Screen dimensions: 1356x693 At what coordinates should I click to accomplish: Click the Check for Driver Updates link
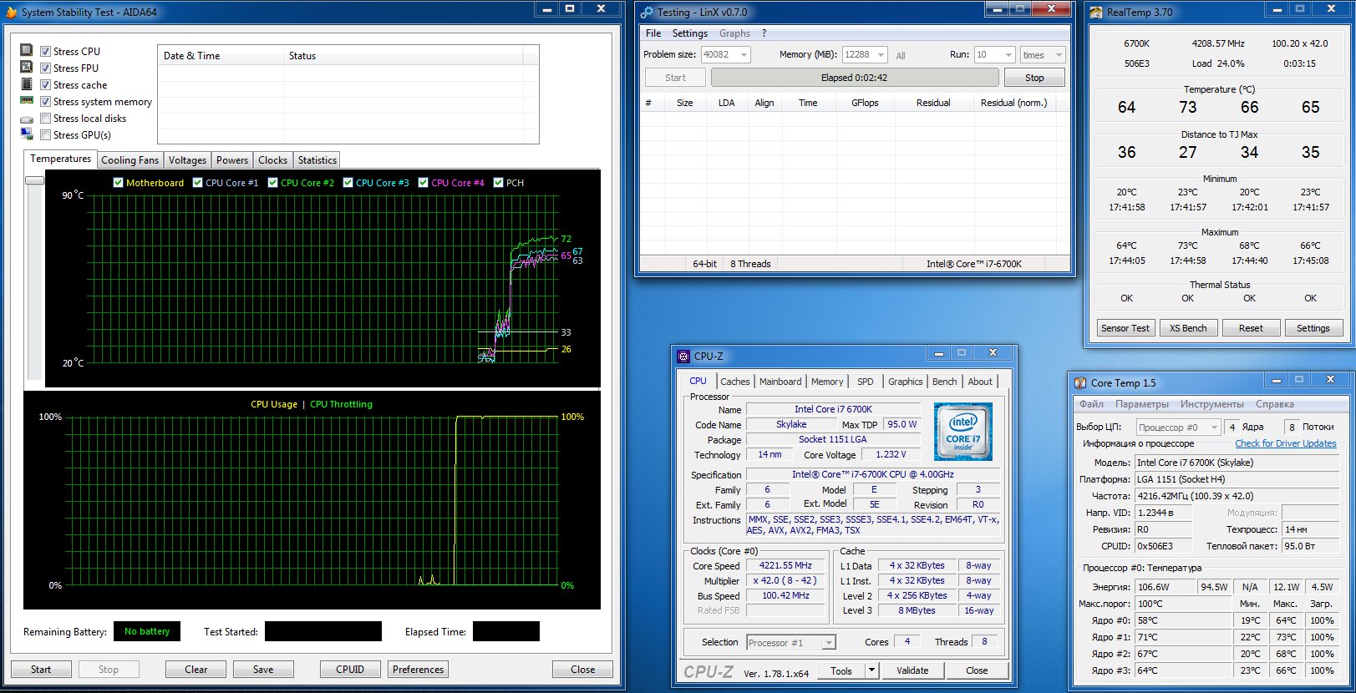[1285, 443]
